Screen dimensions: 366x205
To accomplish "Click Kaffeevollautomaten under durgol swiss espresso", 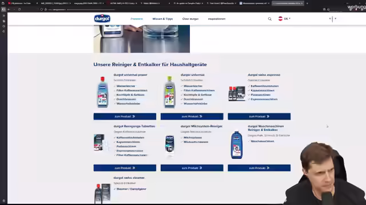I will pos(264,86).
